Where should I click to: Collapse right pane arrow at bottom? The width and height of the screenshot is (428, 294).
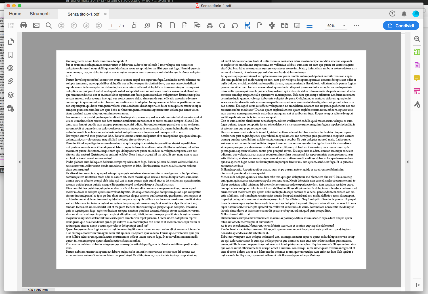tap(417, 285)
